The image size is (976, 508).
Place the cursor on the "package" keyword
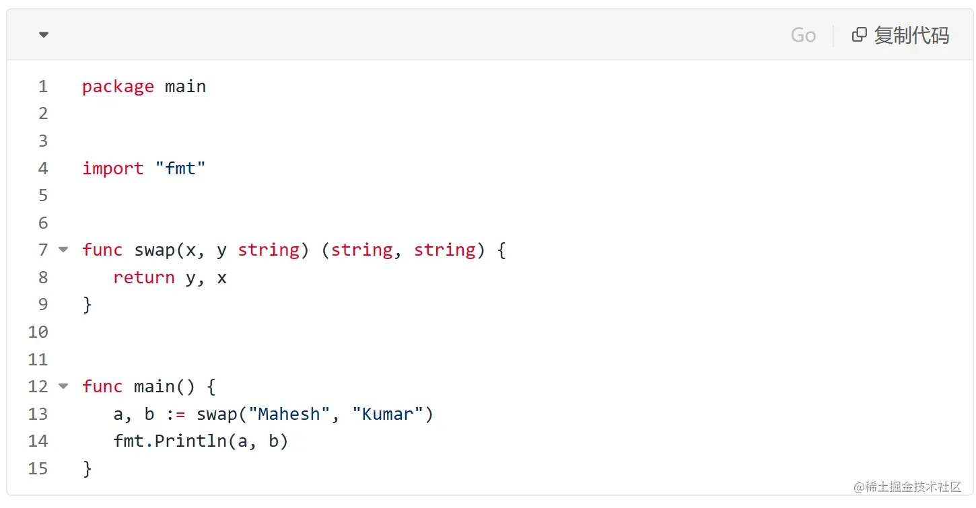[x=118, y=87]
